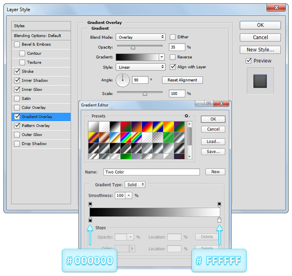This screenshot has width=292, height=276.
Task: Click the left opacity stop above gradient
Action: click(x=90, y=204)
